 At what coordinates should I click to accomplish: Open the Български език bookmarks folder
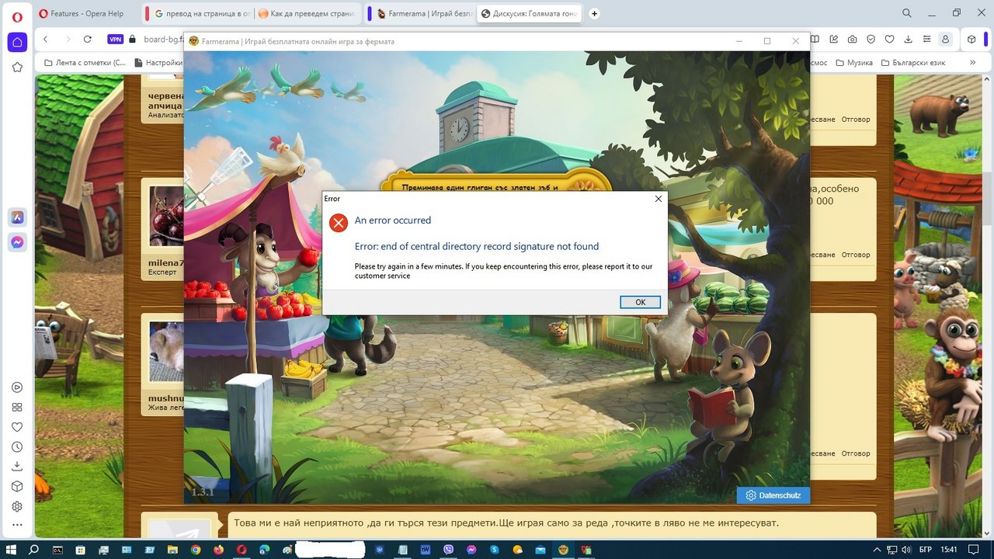coord(912,62)
